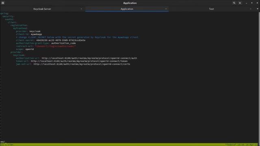Close the Application tab
Viewport: 260px width, 146px height.
point(166,9)
